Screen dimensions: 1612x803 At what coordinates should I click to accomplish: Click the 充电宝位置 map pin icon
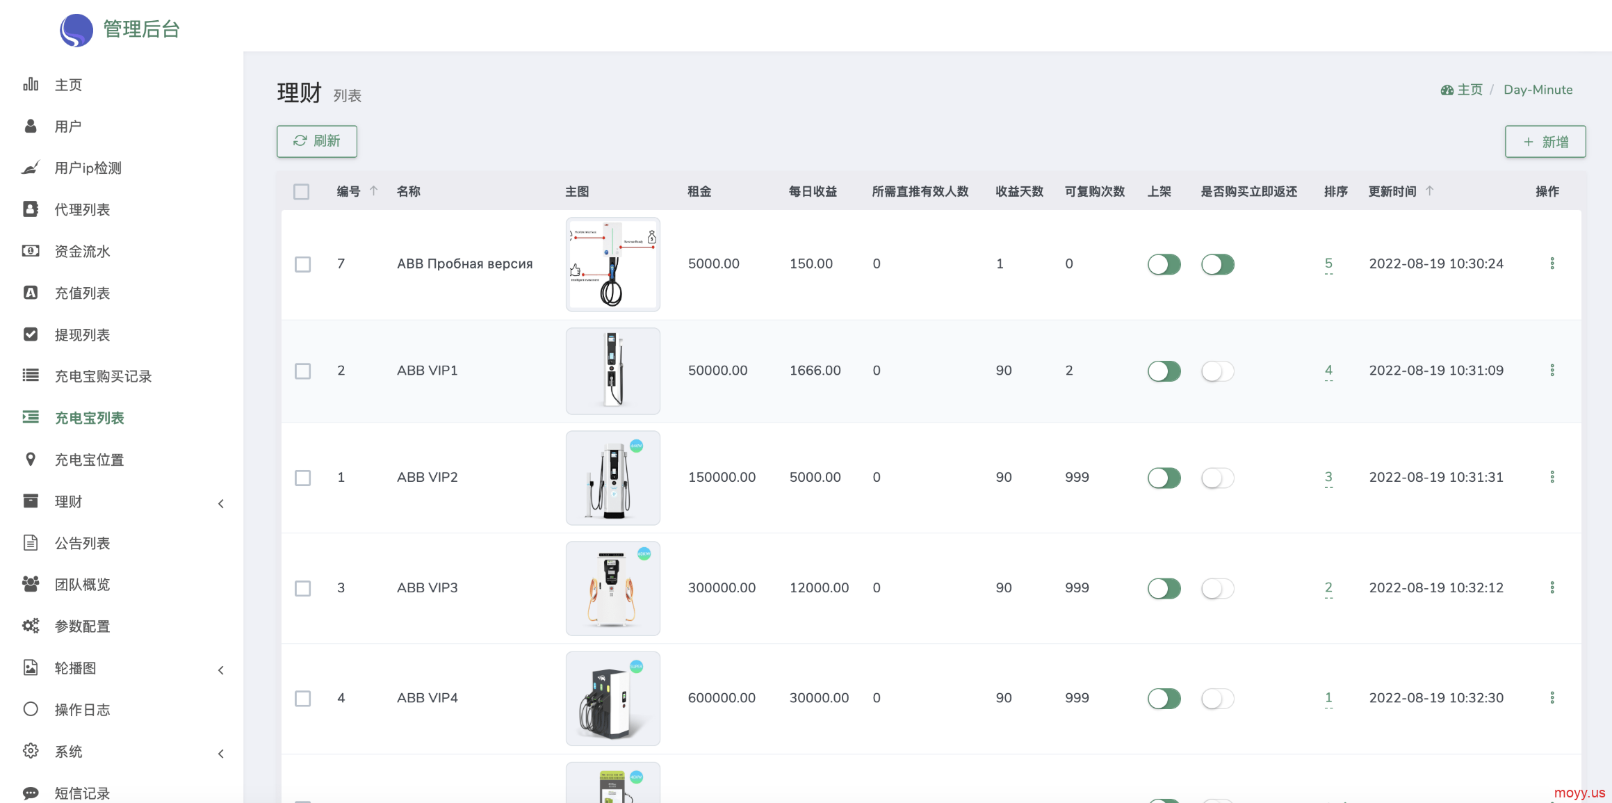click(x=31, y=459)
